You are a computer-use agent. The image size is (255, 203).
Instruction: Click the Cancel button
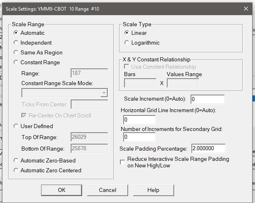(x=108, y=190)
